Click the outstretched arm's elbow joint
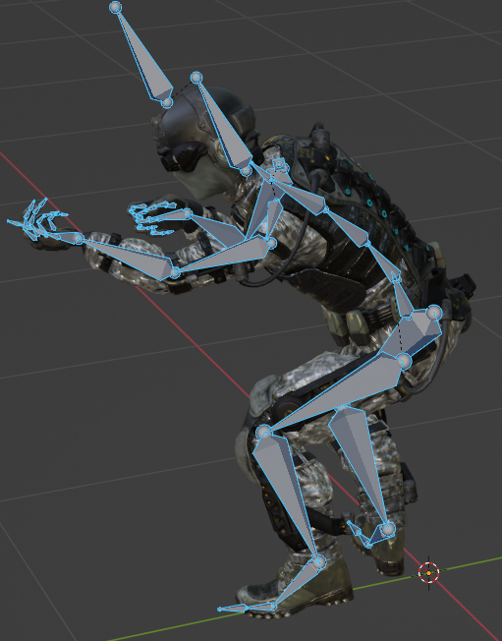Image resolution: width=502 pixels, height=641 pixels. [x=175, y=272]
